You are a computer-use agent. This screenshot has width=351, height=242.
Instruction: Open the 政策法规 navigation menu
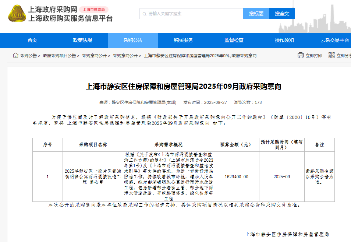tap(82, 41)
